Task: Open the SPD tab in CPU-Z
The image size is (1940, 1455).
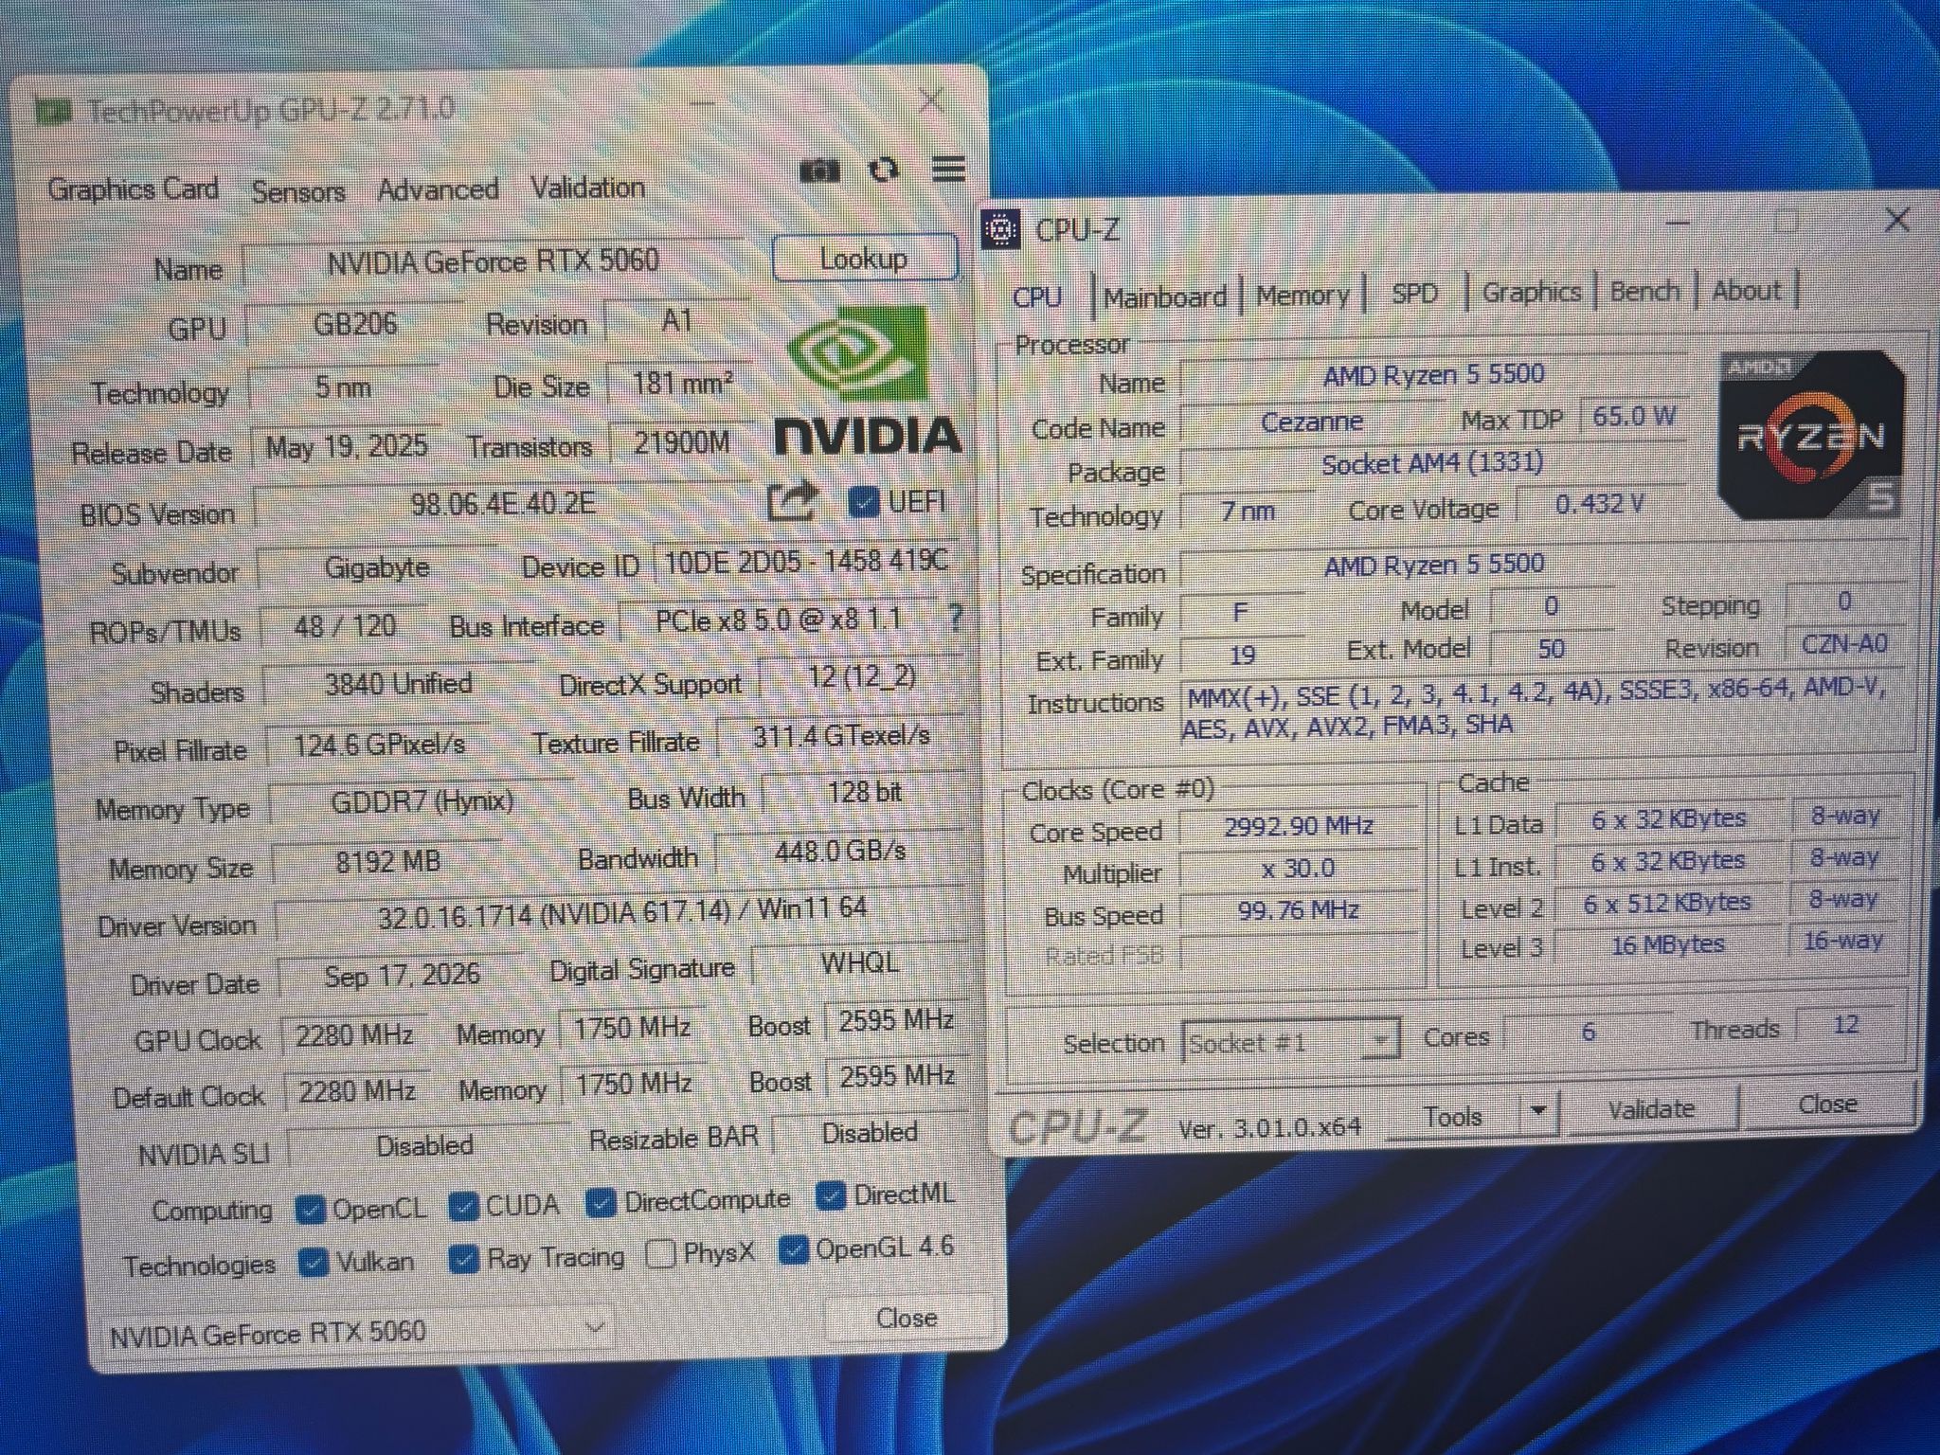Action: click(x=1414, y=293)
